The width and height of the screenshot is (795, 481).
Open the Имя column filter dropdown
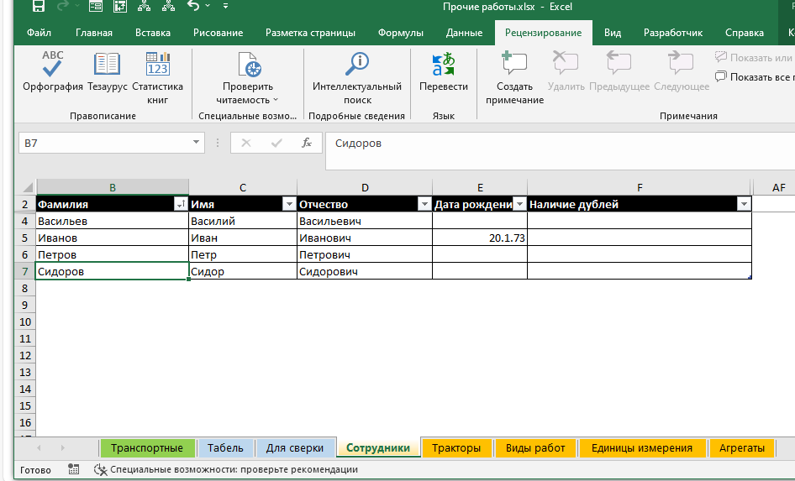(x=289, y=204)
